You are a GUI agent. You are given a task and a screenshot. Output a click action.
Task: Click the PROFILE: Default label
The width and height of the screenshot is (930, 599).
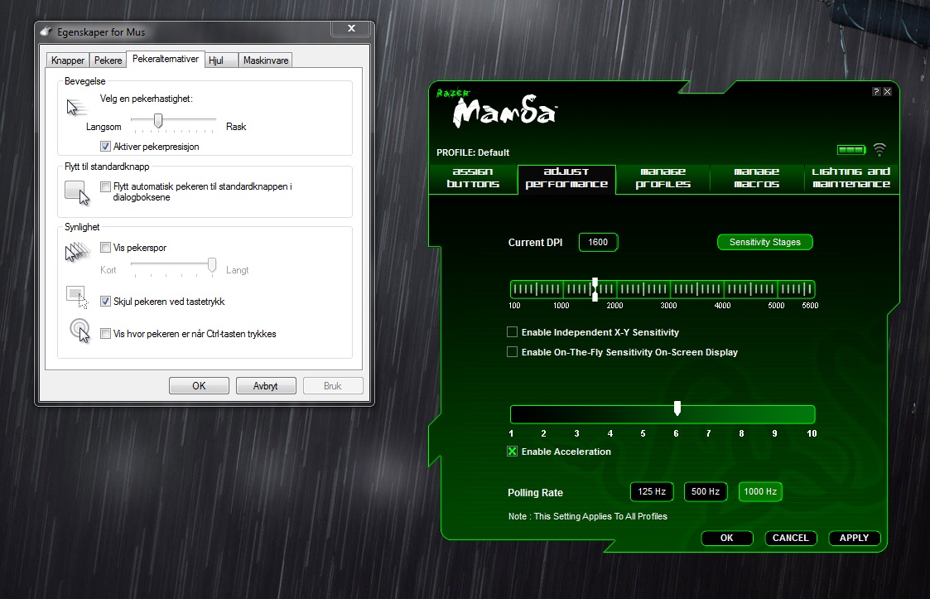(473, 152)
